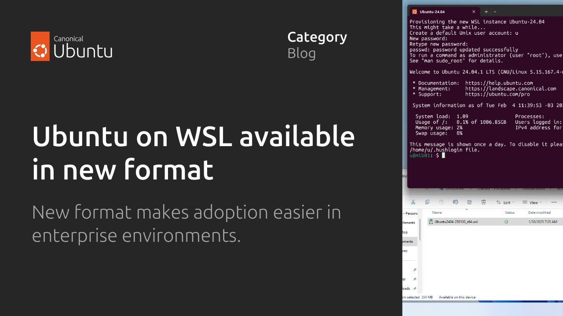The image size is (563, 316).
Task: Click the https://ubuntu.com/pro link in terminal
Action: [497, 94]
